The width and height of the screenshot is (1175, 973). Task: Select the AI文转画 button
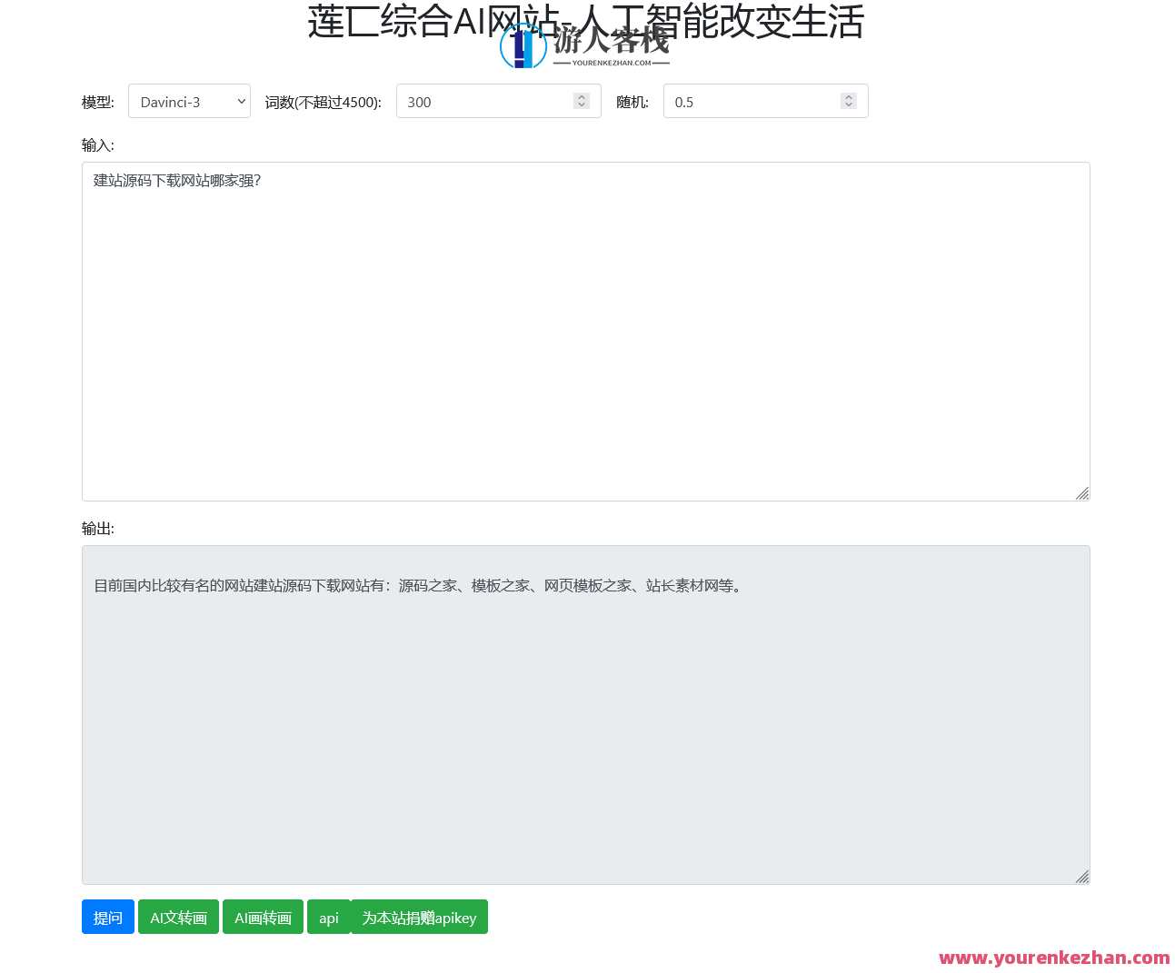[178, 917]
